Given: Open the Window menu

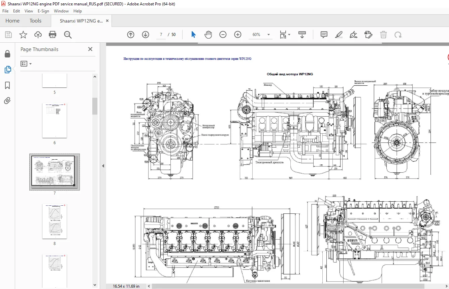Looking at the screenshot, I should point(61,11).
